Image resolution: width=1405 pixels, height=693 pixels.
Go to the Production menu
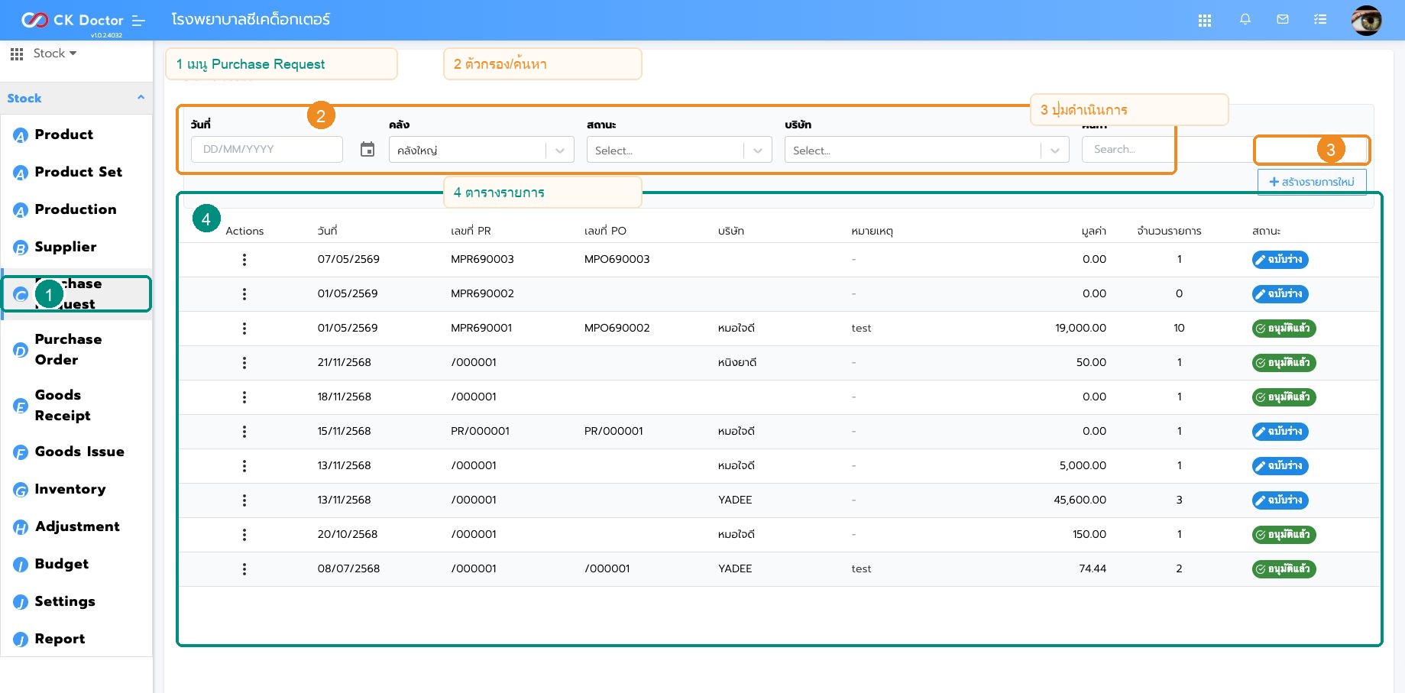[76, 209]
